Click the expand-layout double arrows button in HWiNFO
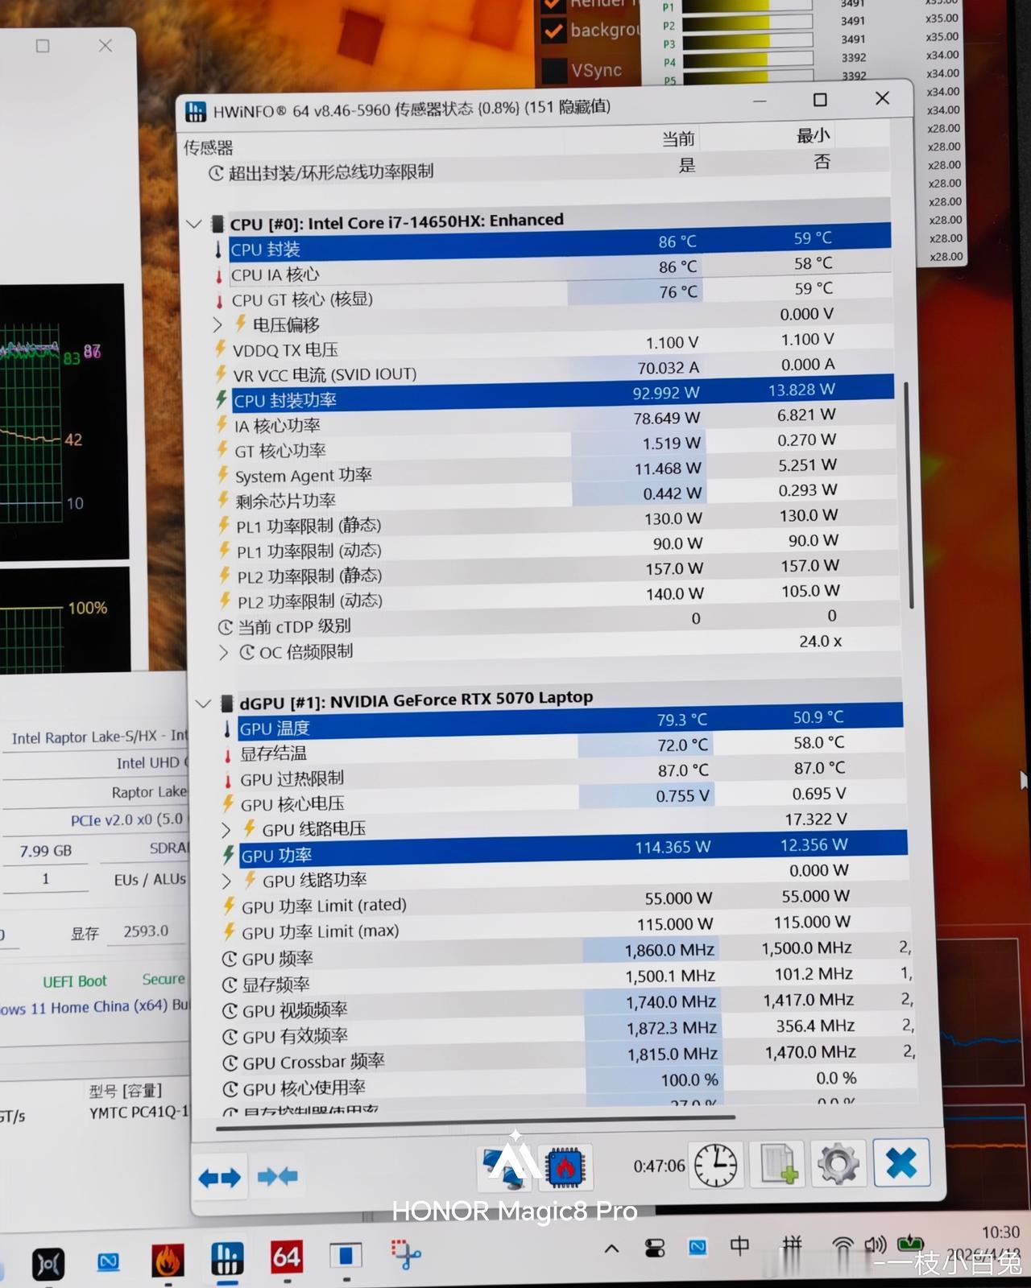Screen dimensions: 1031x1288 point(219,1178)
